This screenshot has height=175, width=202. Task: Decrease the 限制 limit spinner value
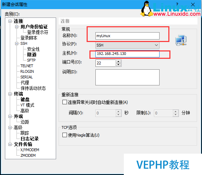click(175, 115)
